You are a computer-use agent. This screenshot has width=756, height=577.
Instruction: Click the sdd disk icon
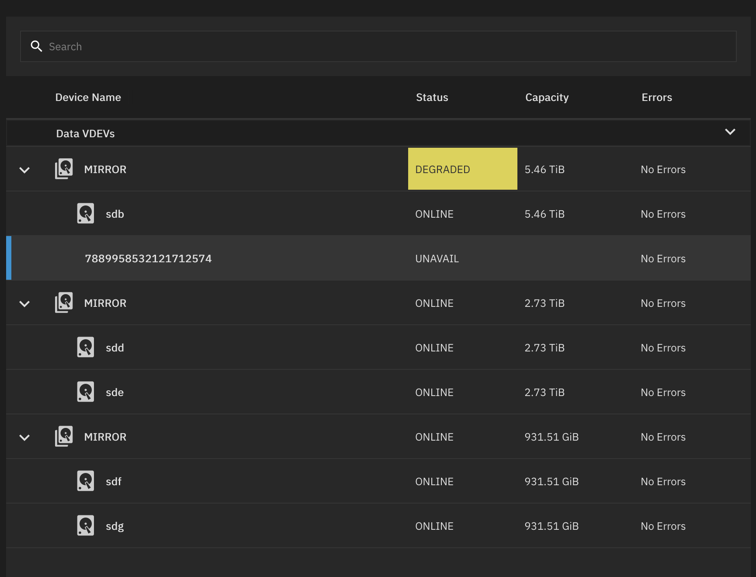(x=86, y=348)
